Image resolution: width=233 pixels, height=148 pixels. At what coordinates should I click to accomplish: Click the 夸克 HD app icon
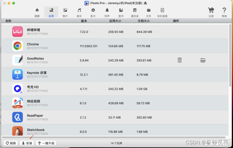click(x=17, y=89)
